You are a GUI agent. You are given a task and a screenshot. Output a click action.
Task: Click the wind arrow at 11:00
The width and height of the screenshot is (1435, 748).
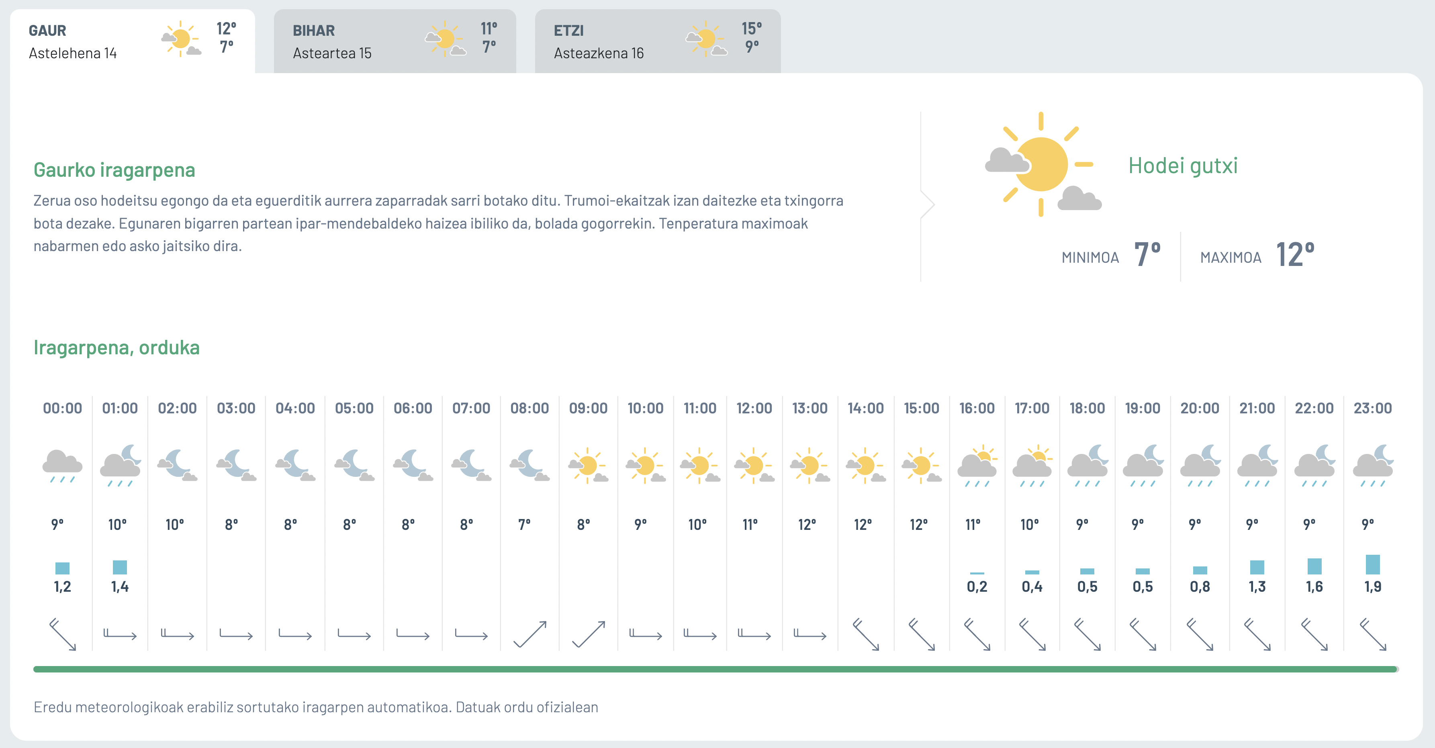700,634
